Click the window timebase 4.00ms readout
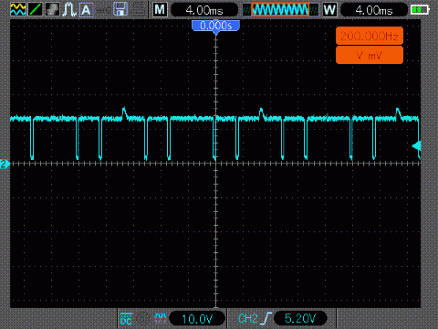438x329 pixels. coord(374,10)
